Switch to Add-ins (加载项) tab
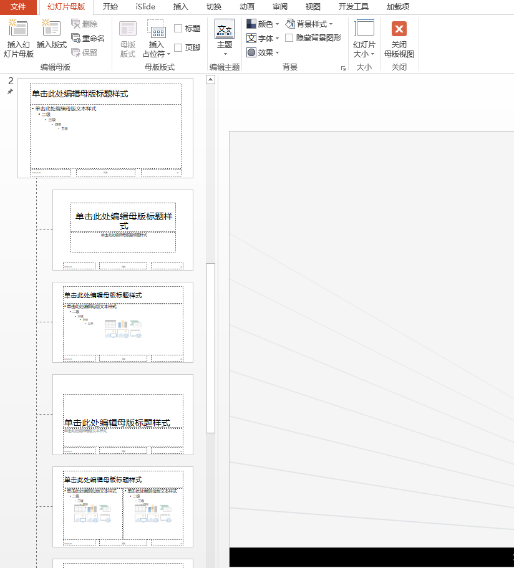514x568 pixels. (397, 7)
